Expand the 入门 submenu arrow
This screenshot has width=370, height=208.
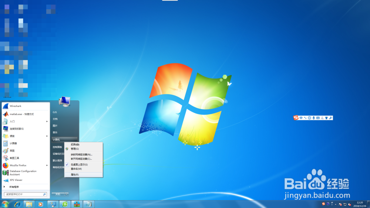click(x=47, y=121)
